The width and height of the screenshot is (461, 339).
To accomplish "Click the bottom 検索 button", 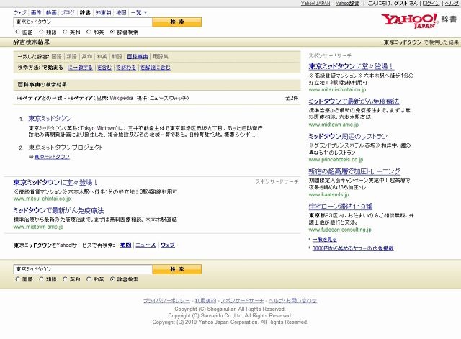I will coord(177,269).
